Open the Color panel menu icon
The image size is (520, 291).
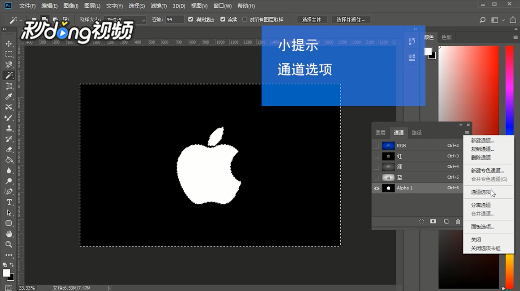coord(515,37)
